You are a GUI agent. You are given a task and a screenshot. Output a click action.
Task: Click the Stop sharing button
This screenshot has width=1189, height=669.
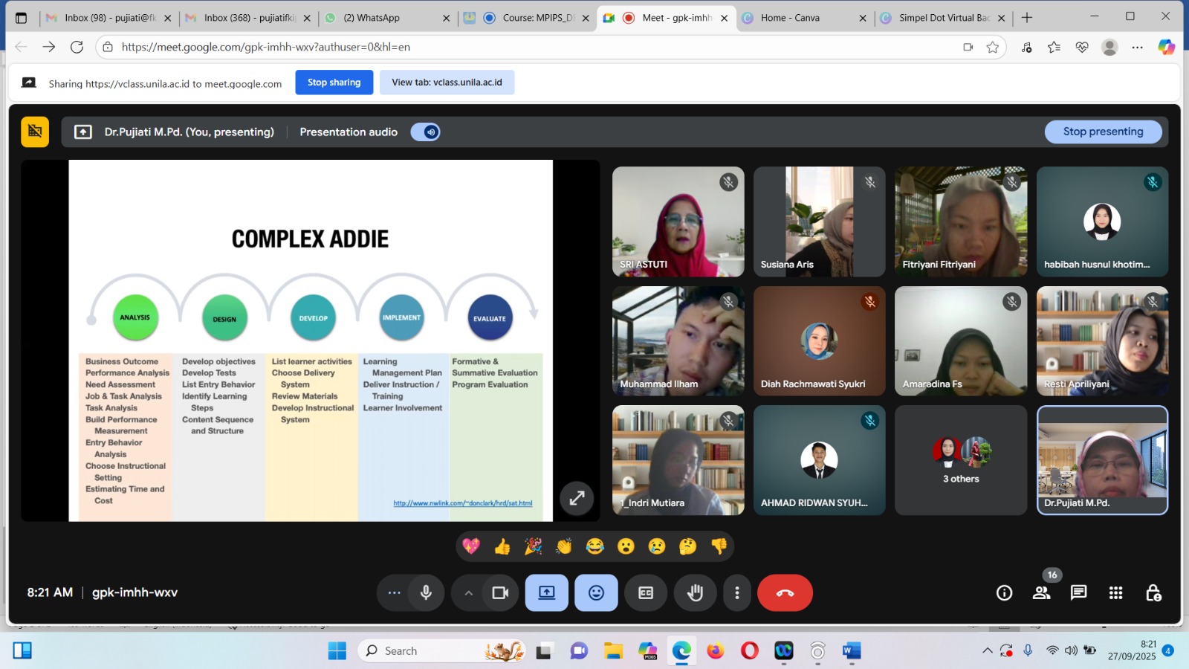coord(334,83)
